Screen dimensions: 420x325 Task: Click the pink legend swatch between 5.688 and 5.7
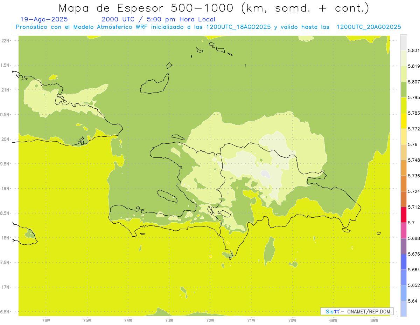404,230
